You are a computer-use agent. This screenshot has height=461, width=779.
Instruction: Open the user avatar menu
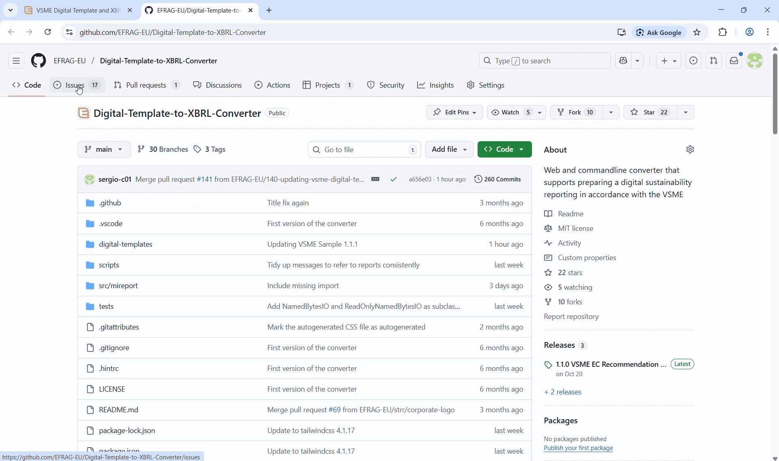coord(755,61)
